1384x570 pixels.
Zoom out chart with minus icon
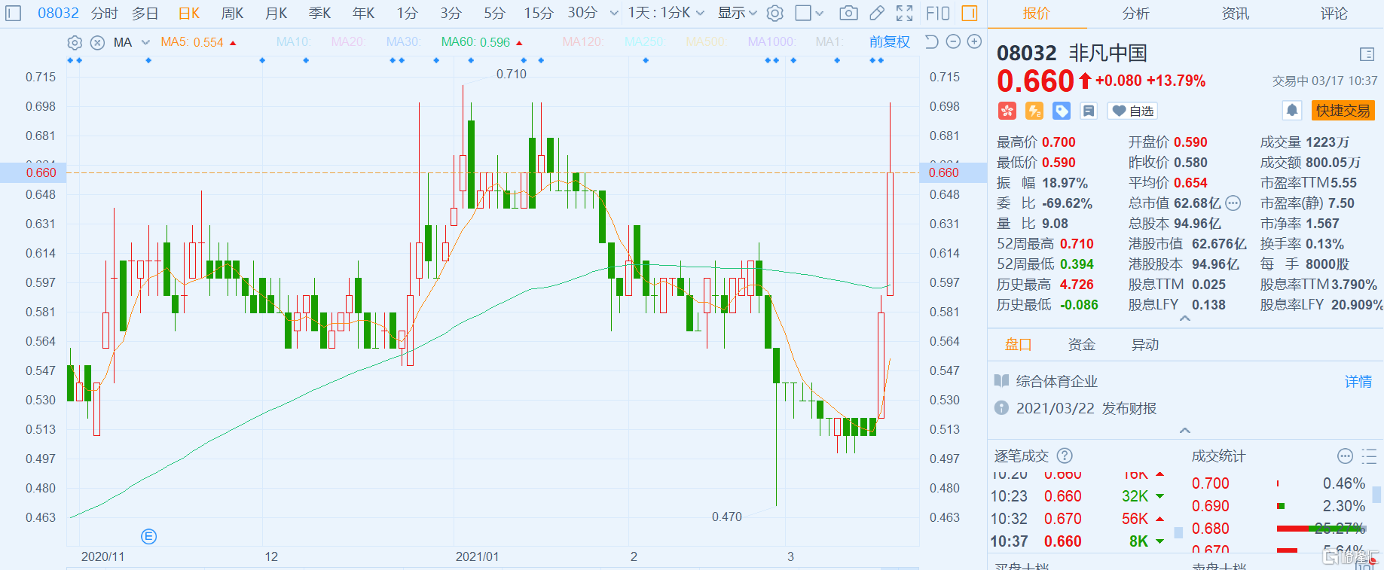click(953, 41)
